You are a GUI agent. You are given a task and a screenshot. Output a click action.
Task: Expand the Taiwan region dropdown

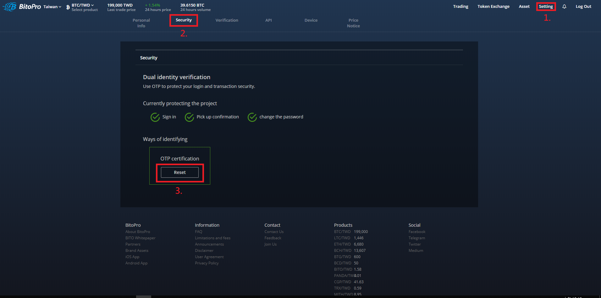[52, 7]
